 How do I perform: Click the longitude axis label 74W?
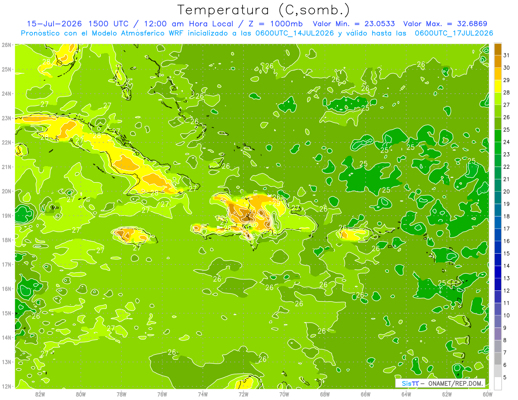pos(203,394)
